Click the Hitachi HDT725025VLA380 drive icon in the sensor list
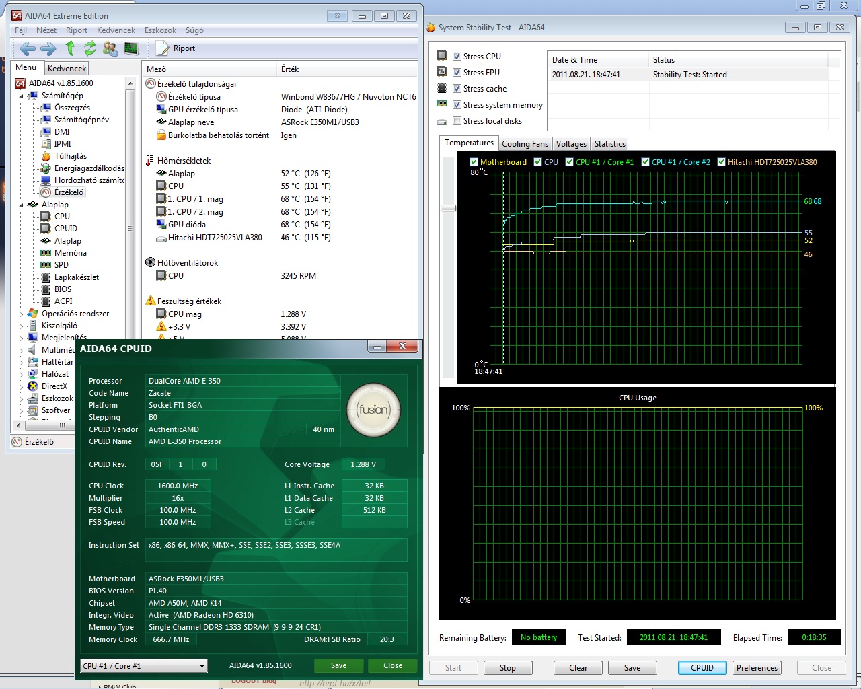 coord(161,238)
